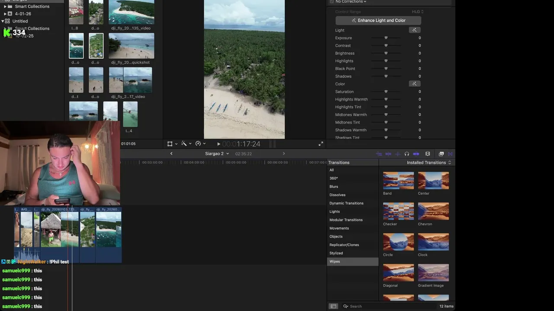This screenshot has width=554, height=311.
Task: Click the Black Point slider handle
Action: pyautogui.click(x=386, y=69)
